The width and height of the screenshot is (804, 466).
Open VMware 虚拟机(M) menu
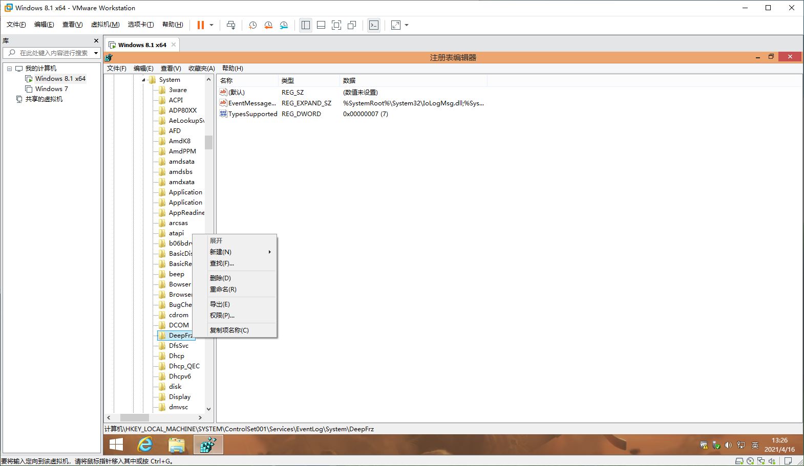(105, 25)
